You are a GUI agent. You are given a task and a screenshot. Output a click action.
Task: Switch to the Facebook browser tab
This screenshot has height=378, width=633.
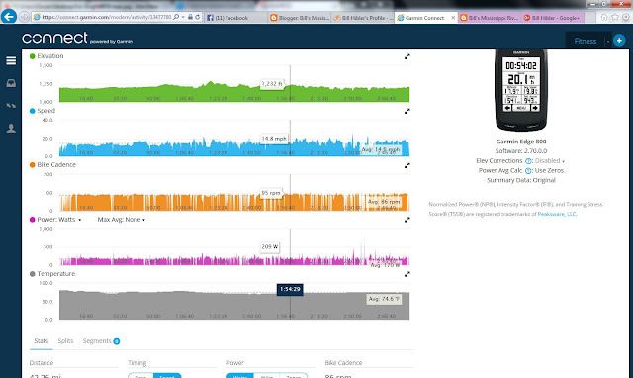point(235,18)
